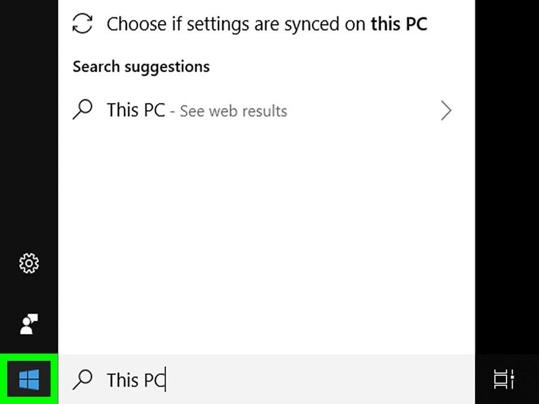Click the magnifier icon beside the web suggestion

pos(83,110)
